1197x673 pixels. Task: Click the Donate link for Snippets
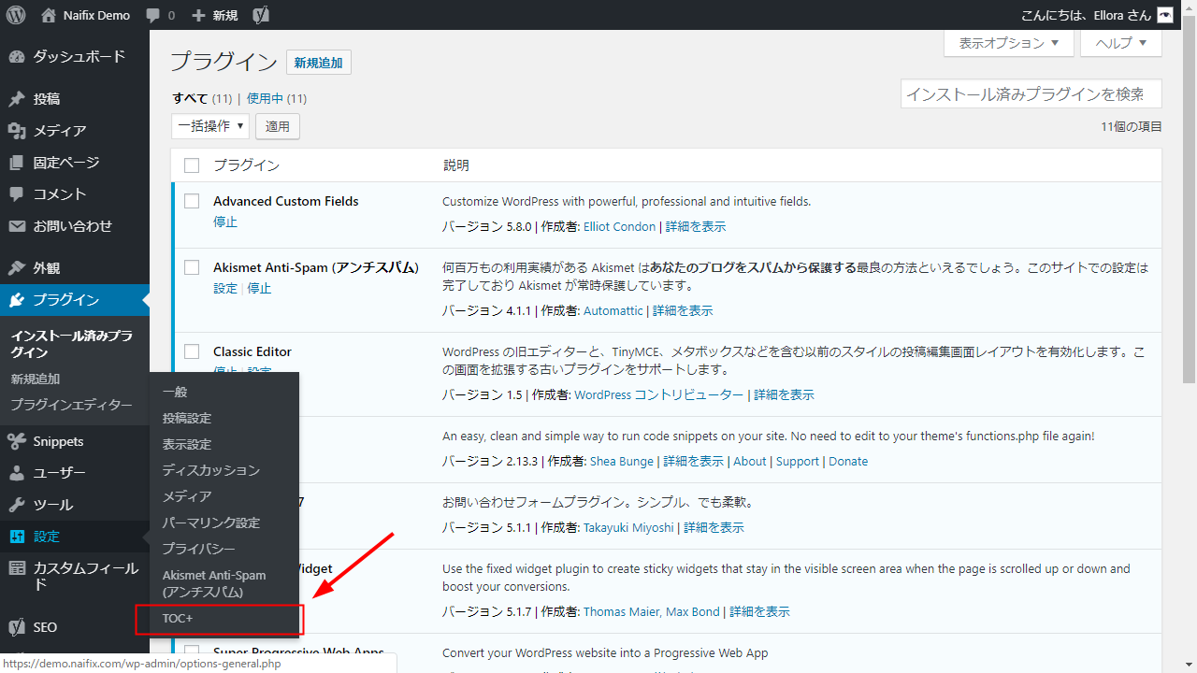point(848,461)
